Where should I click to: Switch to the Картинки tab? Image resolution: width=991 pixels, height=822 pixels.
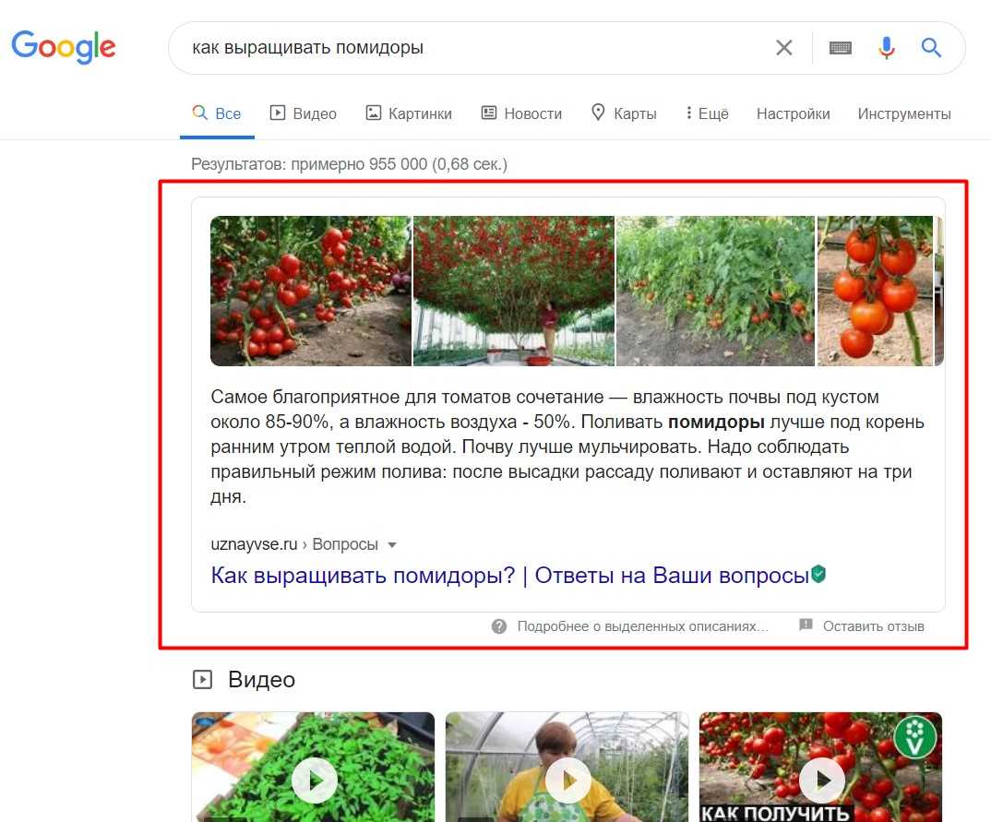(409, 113)
